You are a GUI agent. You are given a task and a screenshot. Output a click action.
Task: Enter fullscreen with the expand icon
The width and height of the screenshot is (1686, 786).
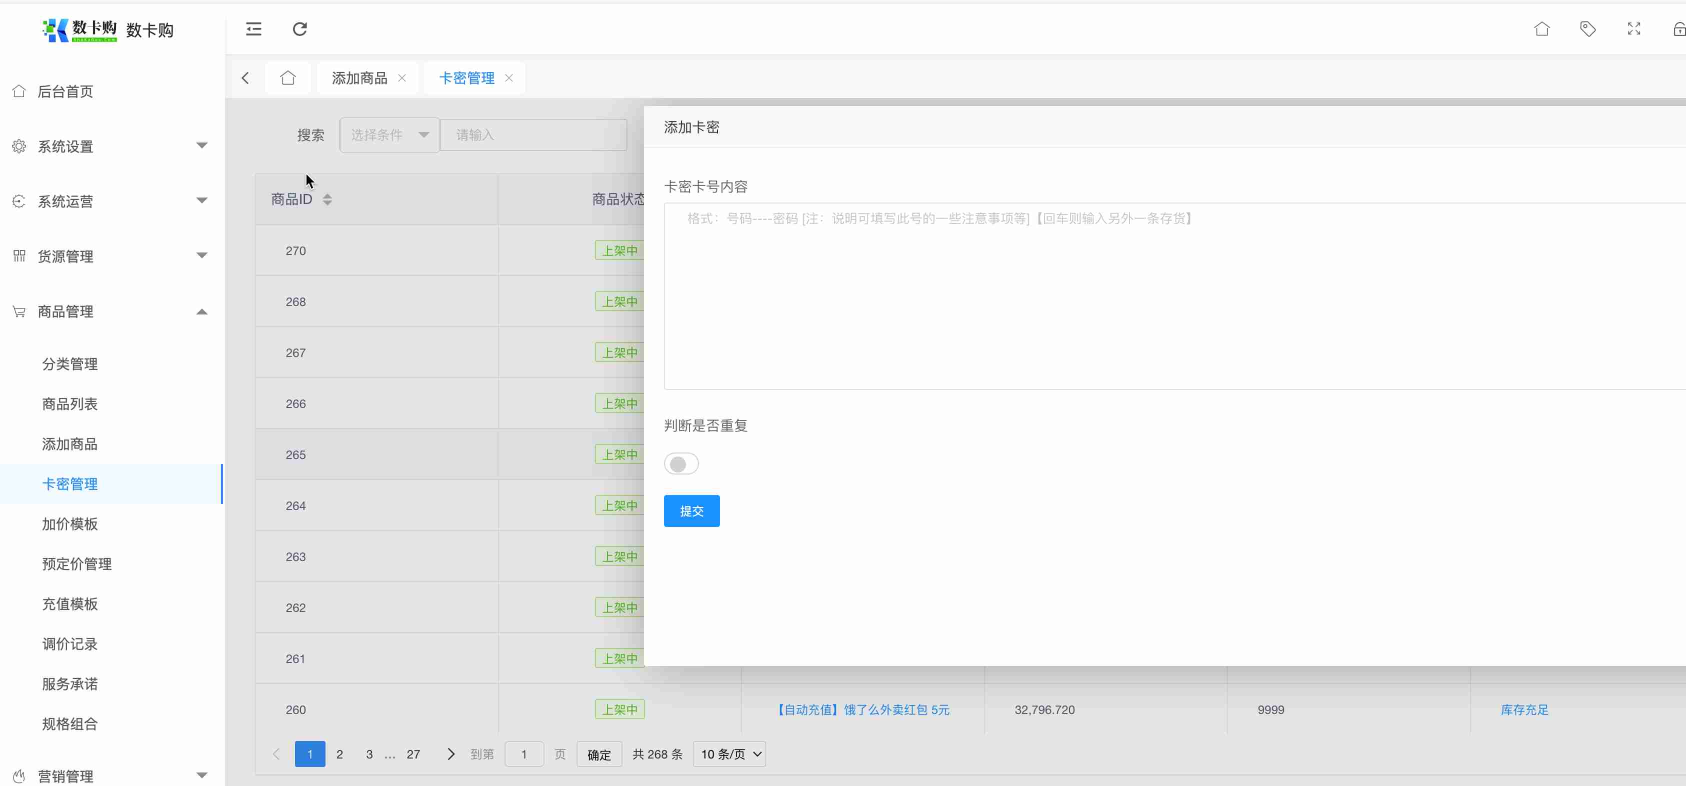click(1633, 29)
